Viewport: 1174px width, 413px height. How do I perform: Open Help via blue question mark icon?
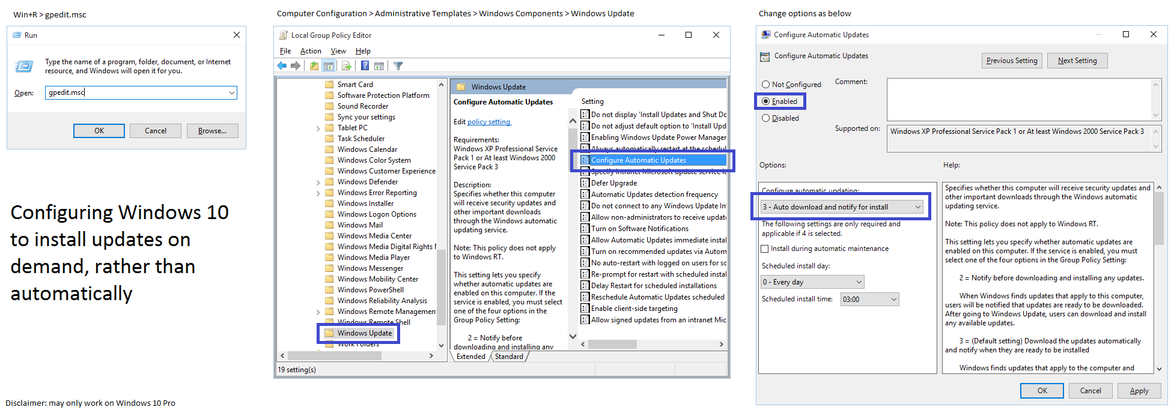pos(365,66)
